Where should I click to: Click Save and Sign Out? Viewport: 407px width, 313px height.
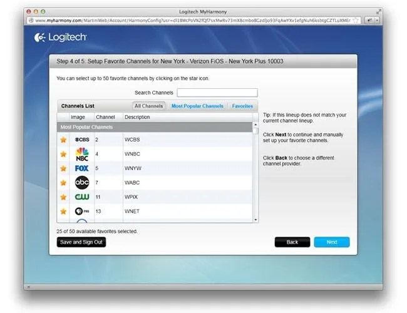(81, 242)
